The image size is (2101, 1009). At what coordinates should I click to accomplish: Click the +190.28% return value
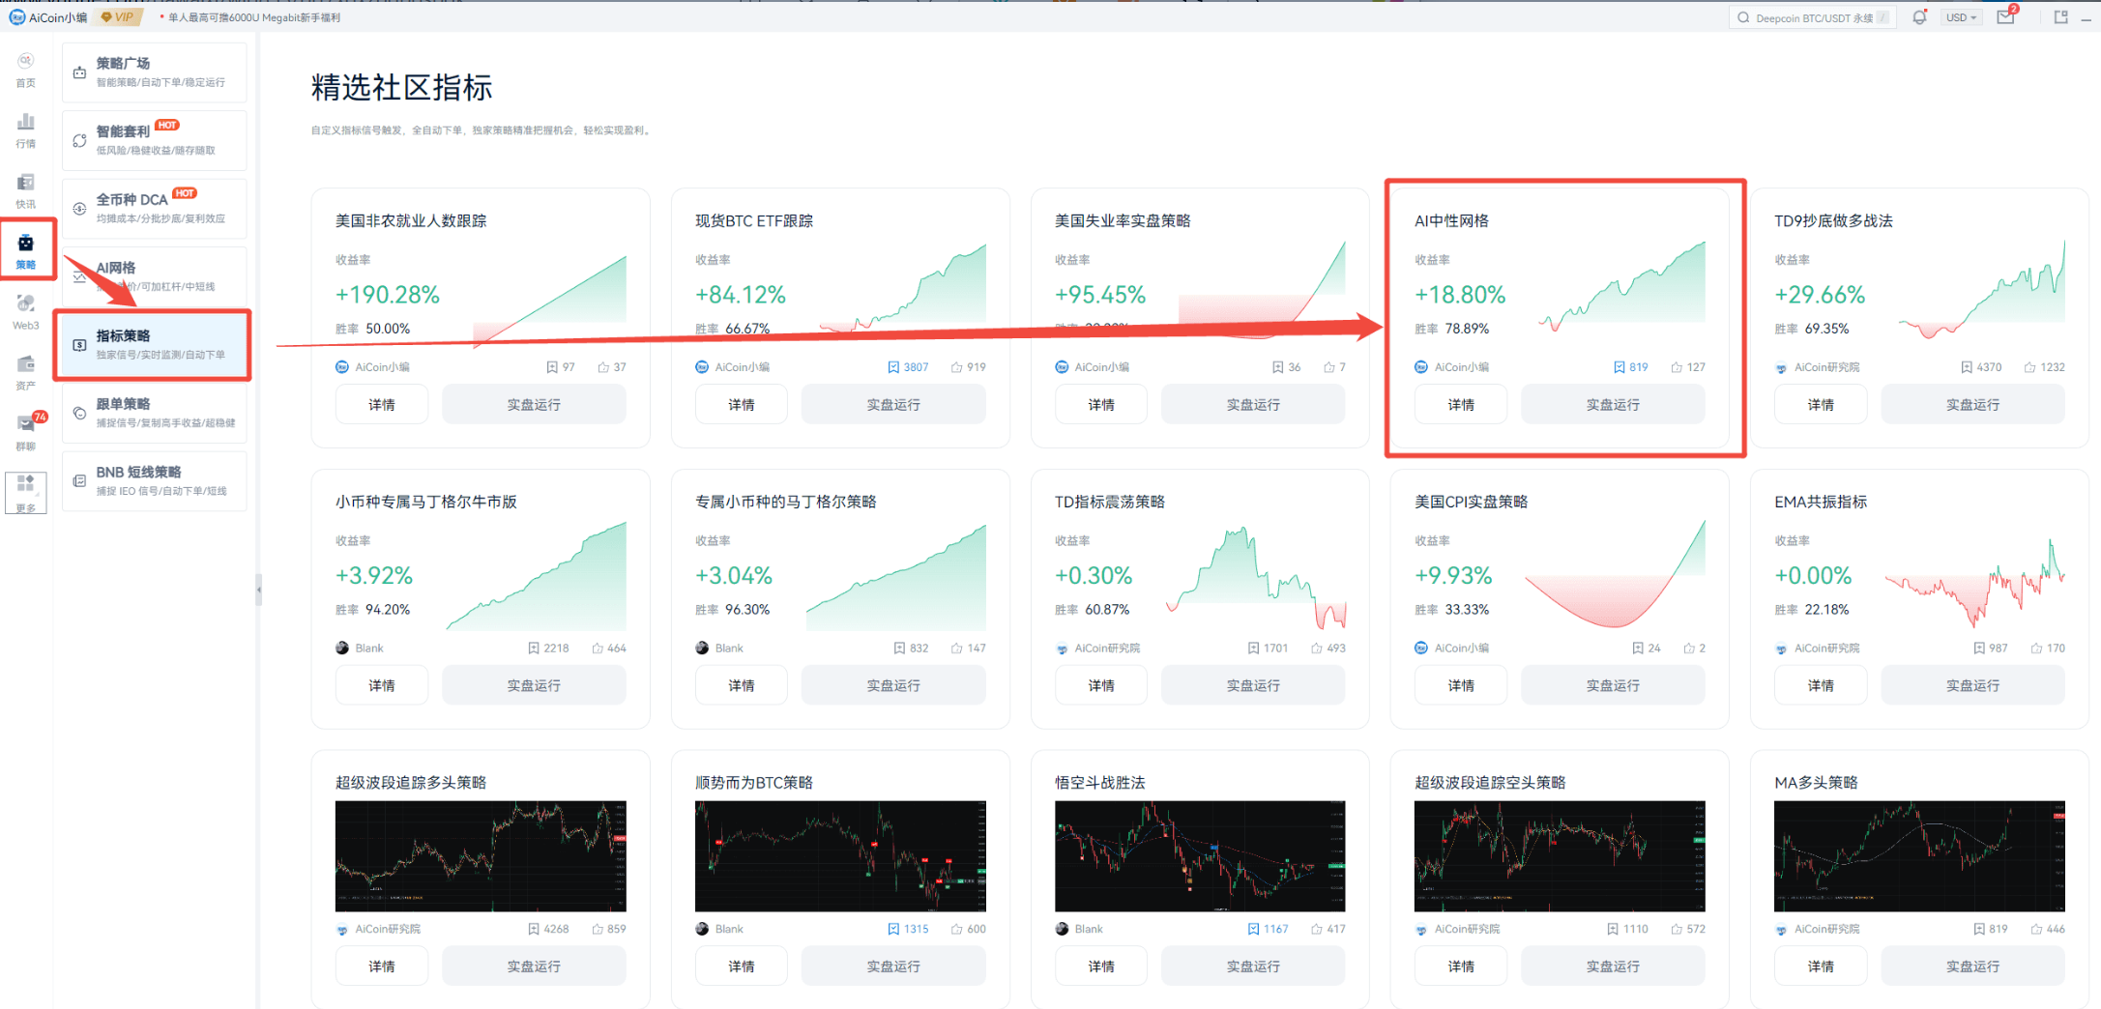point(387,295)
